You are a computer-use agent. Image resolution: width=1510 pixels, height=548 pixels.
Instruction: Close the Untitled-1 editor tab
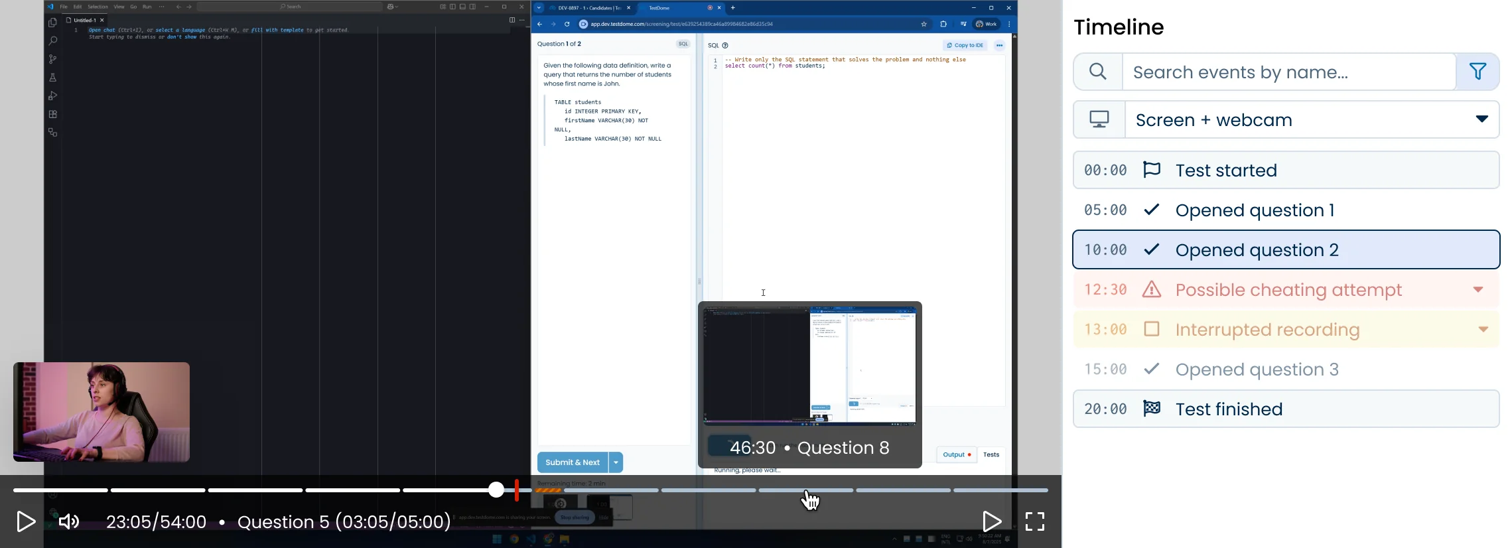pyautogui.click(x=102, y=21)
